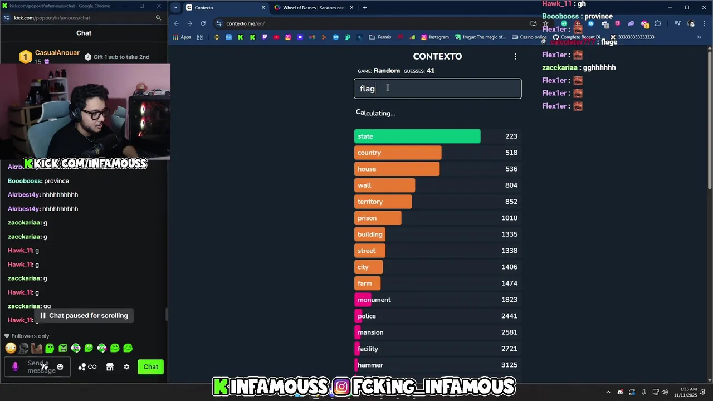Reload the Contexto page

tap(203, 23)
